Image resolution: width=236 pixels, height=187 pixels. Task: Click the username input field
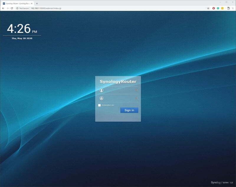tap(118, 90)
